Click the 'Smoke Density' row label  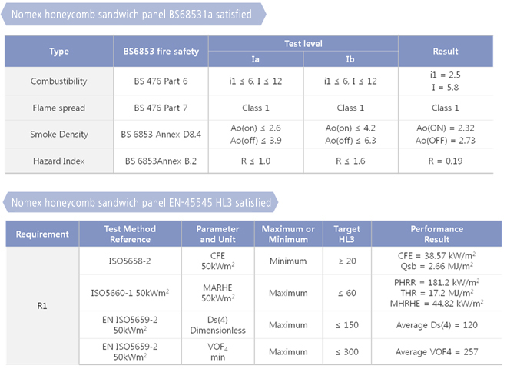[x=59, y=134]
